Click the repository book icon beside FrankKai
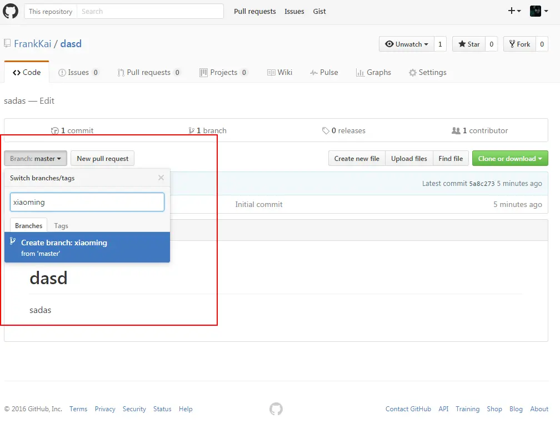 [7, 44]
